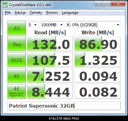The height and width of the screenshot is (121, 128).
Task: Click the Write [MB/s] column header
Action: point(97,32)
